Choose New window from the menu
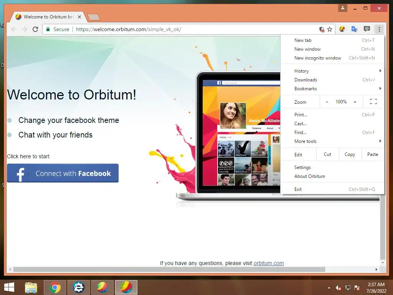The width and height of the screenshot is (393, 295). pos(332,49)
